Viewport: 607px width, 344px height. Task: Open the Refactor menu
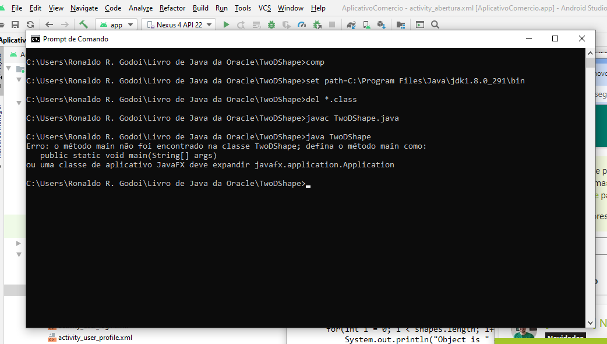coord(172,8)
